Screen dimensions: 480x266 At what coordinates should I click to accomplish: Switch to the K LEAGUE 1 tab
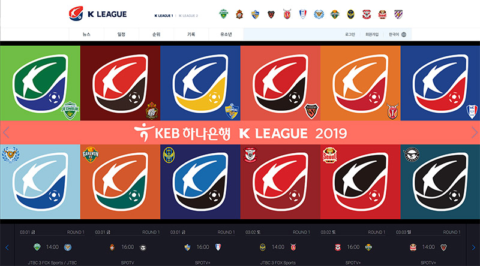tap(163, 16)
